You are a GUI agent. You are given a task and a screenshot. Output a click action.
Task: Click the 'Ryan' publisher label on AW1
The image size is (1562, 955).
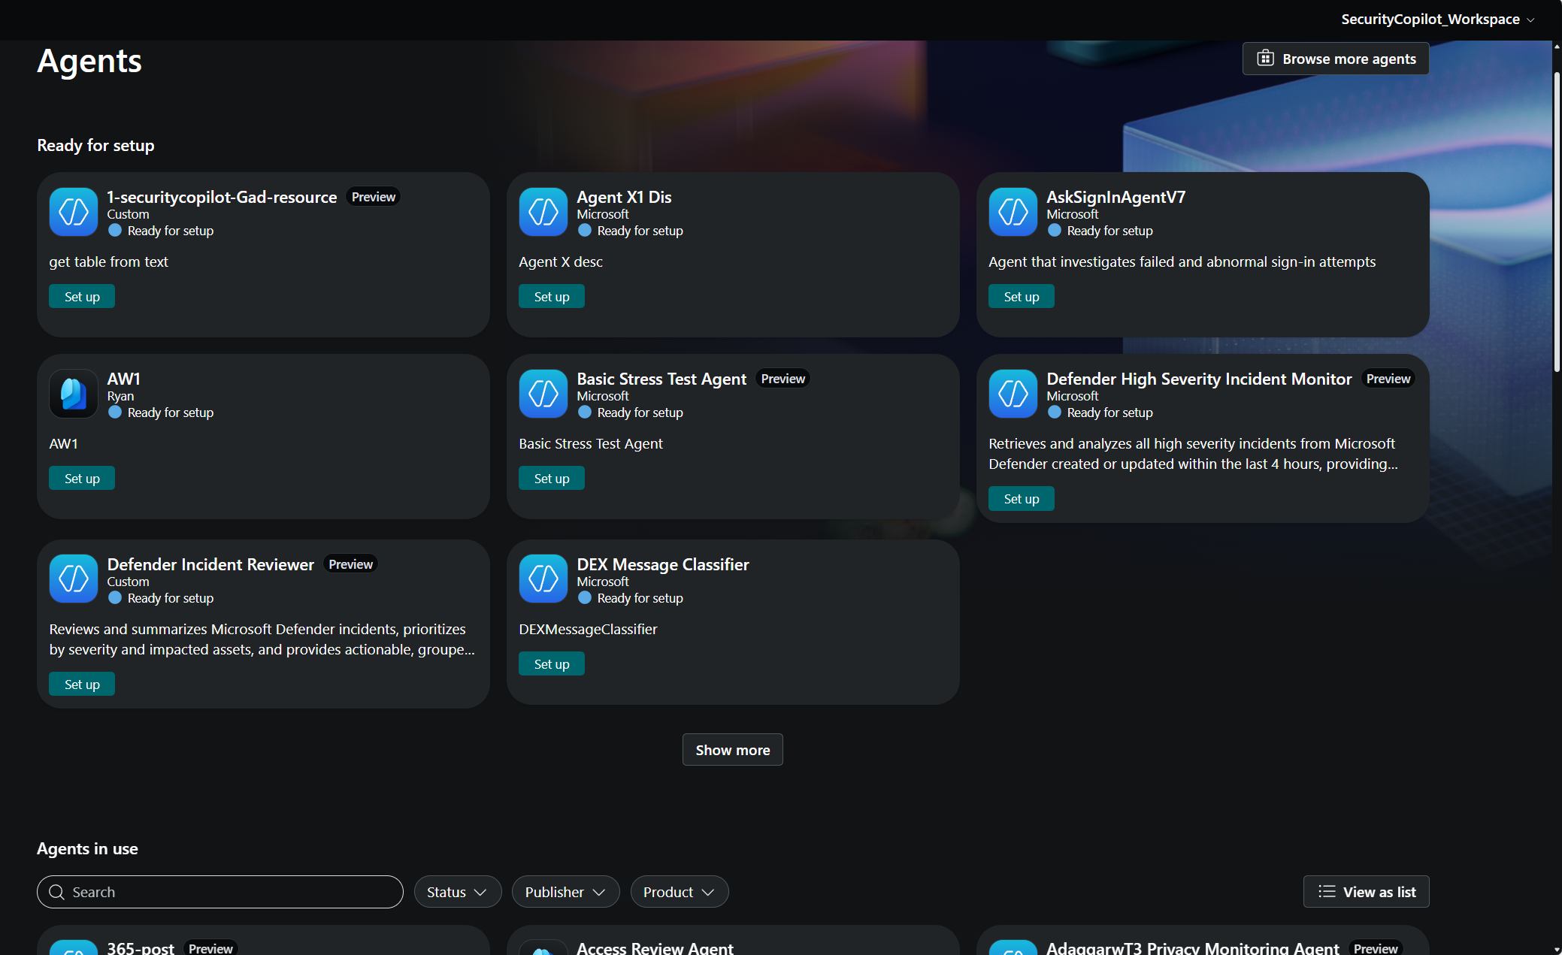coord(120,396)
